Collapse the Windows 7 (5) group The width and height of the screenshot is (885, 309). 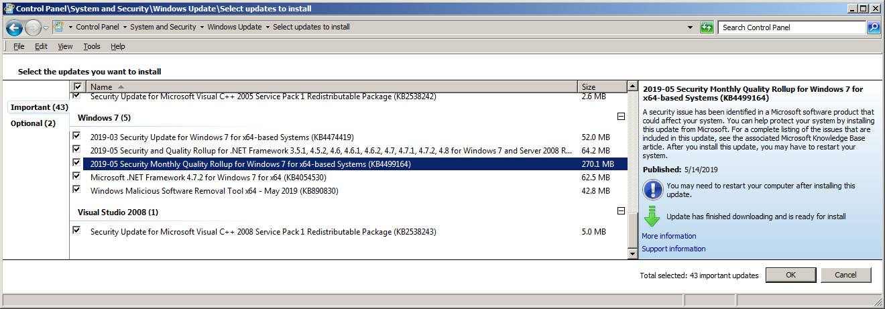tap(621, 117)
